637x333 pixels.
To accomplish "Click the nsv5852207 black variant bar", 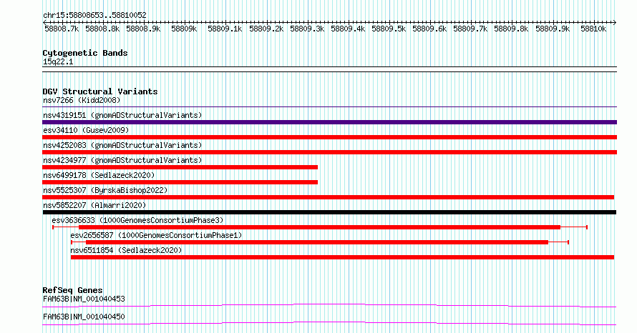I will (x=329, y=212).
